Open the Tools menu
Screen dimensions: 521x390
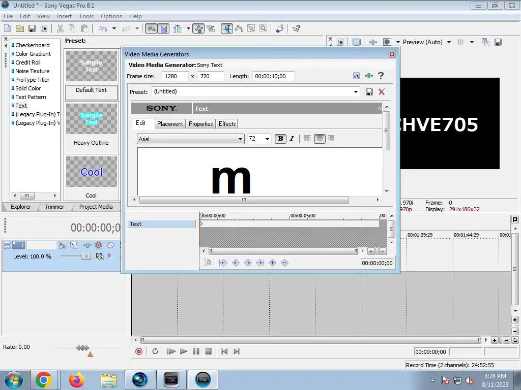(x=86, y=16)
